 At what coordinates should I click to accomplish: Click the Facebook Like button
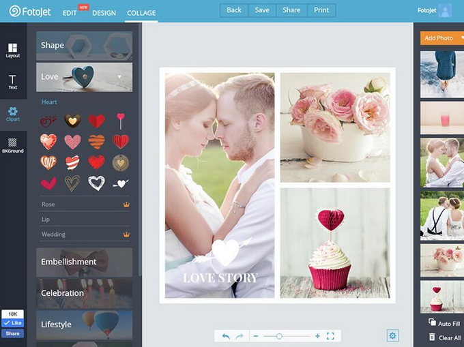coord(12,323)
